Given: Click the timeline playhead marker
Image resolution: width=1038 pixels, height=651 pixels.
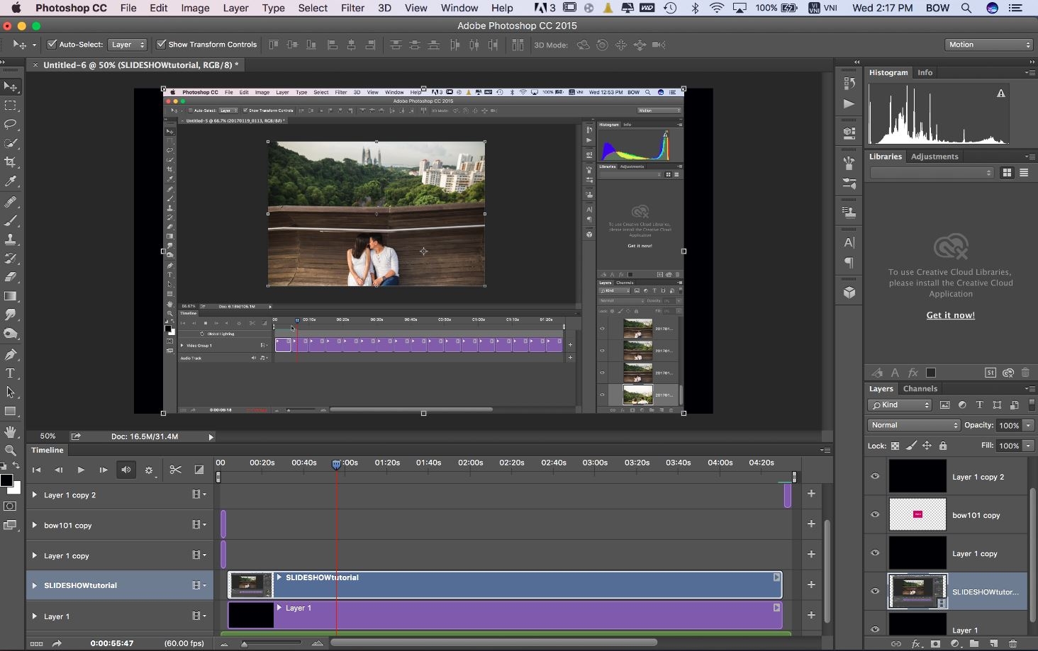Looking at the screenshot, I should (336, 464).
